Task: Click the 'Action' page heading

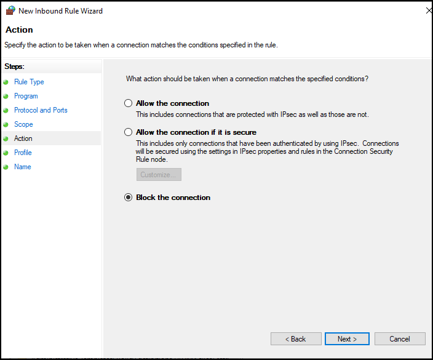Action: click(x=19, y=30)
